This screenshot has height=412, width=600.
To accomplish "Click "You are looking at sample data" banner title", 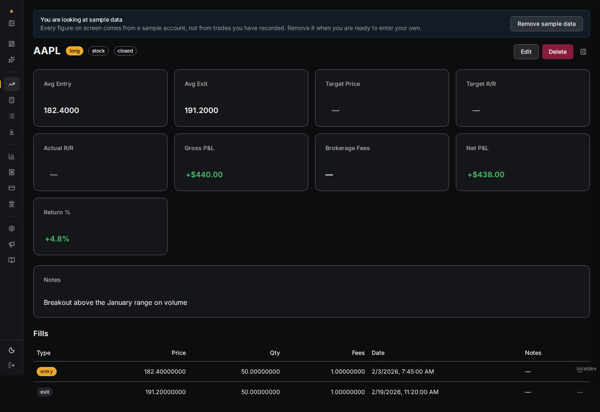I will point(81,20).
